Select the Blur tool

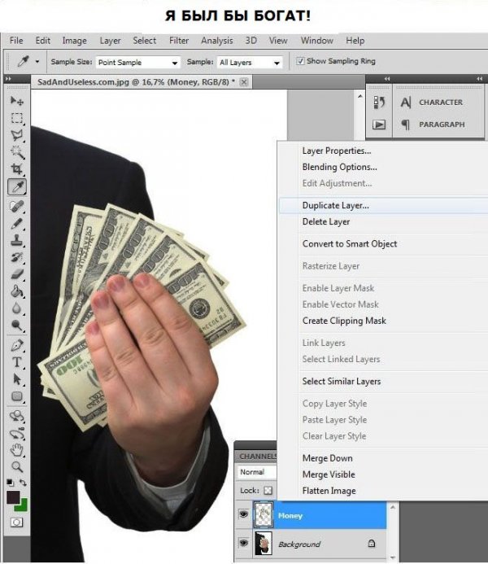coord(16,308)
